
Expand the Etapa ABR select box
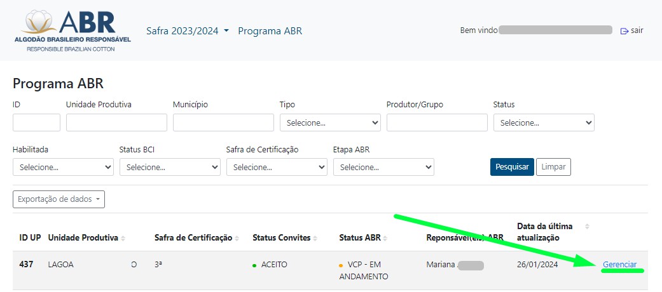click(x=383, y=167)
